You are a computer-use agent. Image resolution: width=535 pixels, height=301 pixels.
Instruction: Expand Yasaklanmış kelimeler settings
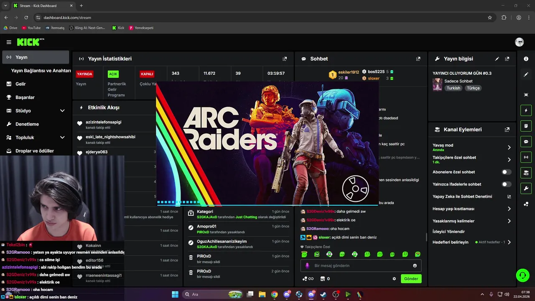pyautogui.click(x=509, y=221)
